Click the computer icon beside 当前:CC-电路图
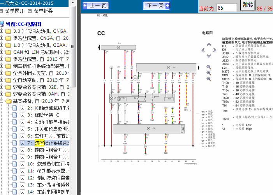This screenshot has height=195, width=273. [2, 24]
